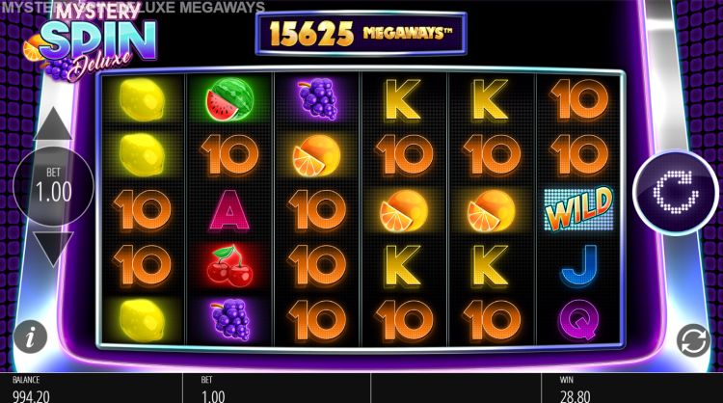Click the top lemon on reel one
The width and height of the screenshot is (723, 403).
coord(141,100)
